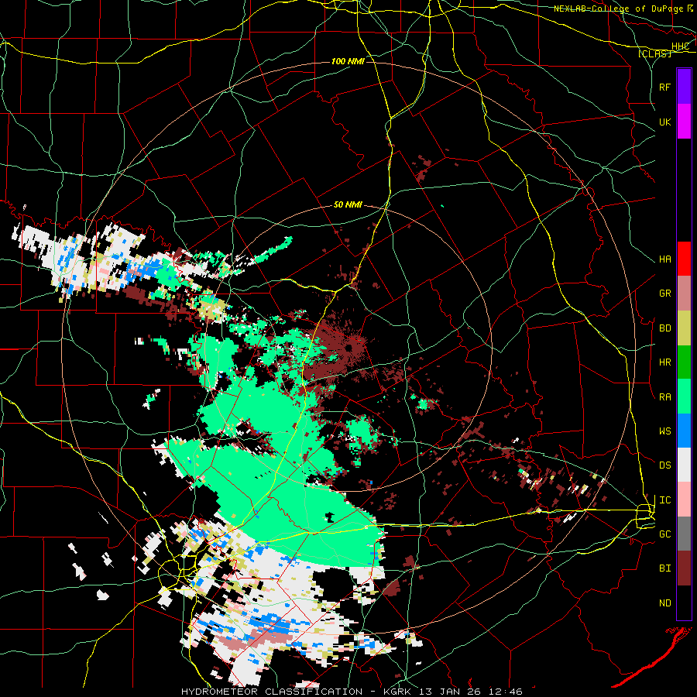This screenshot has height=697, width=697.
Task: Click the ND legend label
Action: pos(664,603)
